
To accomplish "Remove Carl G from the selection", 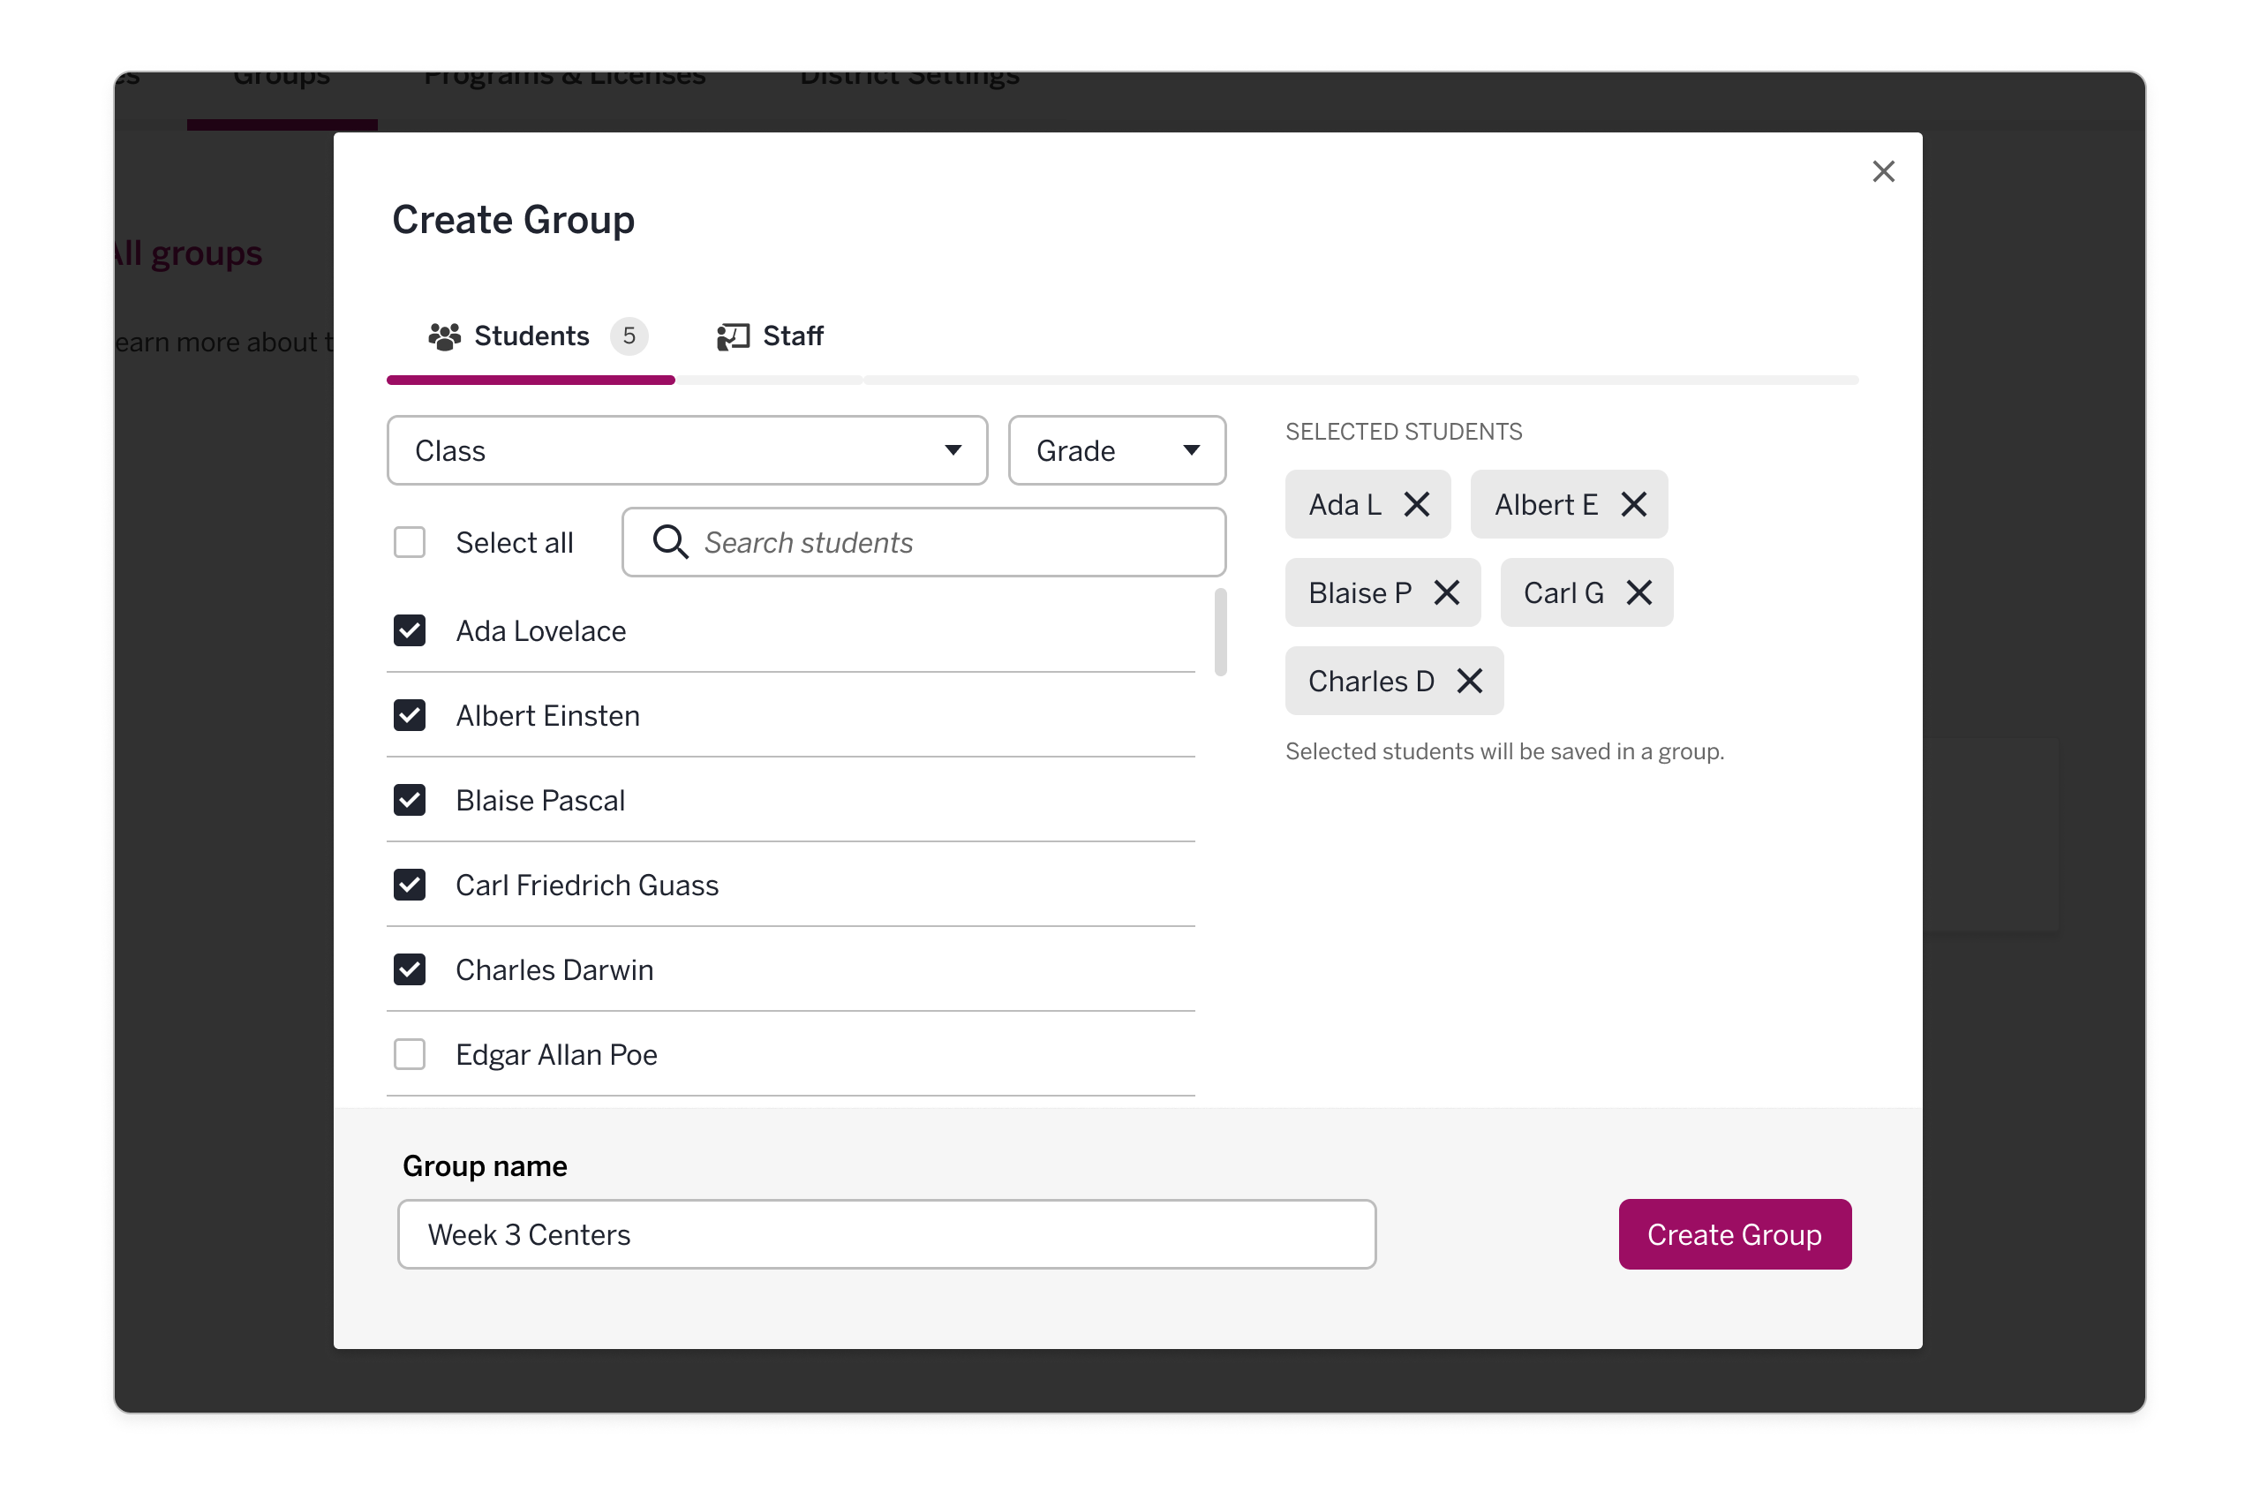I will 1640,592.
